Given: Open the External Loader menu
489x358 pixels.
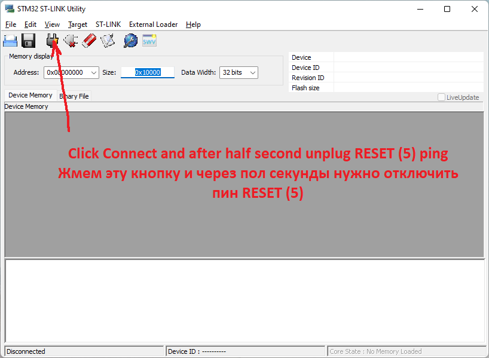Looking at the screenshot, I should point(153,25).
